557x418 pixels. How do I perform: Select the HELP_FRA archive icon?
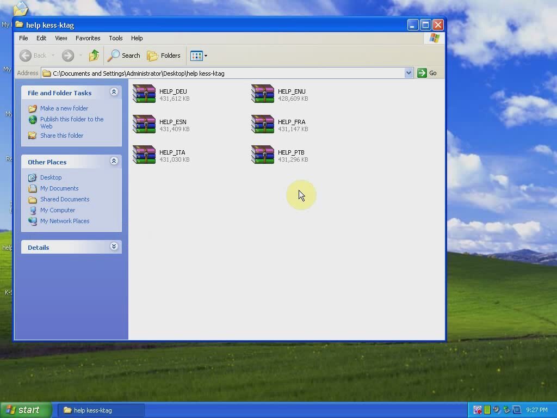[x=263, y=125]
